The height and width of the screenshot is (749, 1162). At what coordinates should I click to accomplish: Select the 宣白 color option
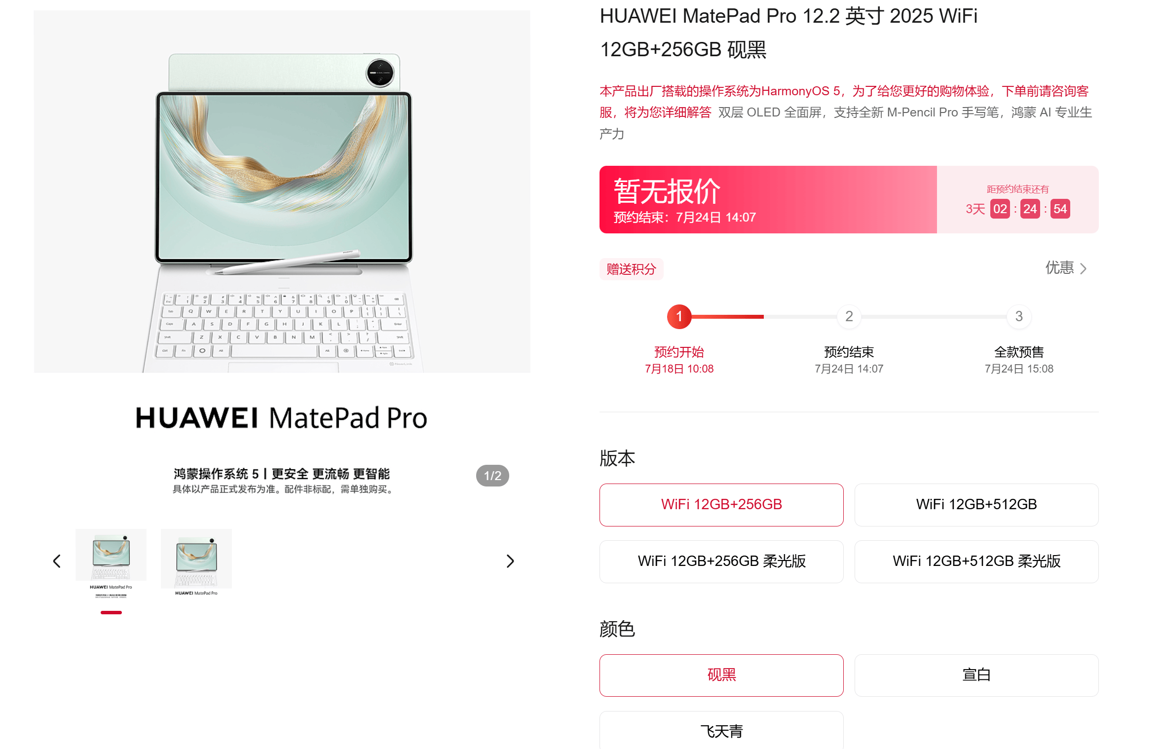point(976,675)
